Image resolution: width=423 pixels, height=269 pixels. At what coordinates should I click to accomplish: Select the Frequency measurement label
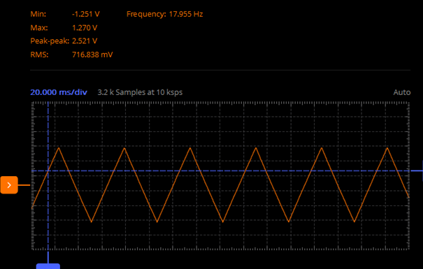(146, 14)
